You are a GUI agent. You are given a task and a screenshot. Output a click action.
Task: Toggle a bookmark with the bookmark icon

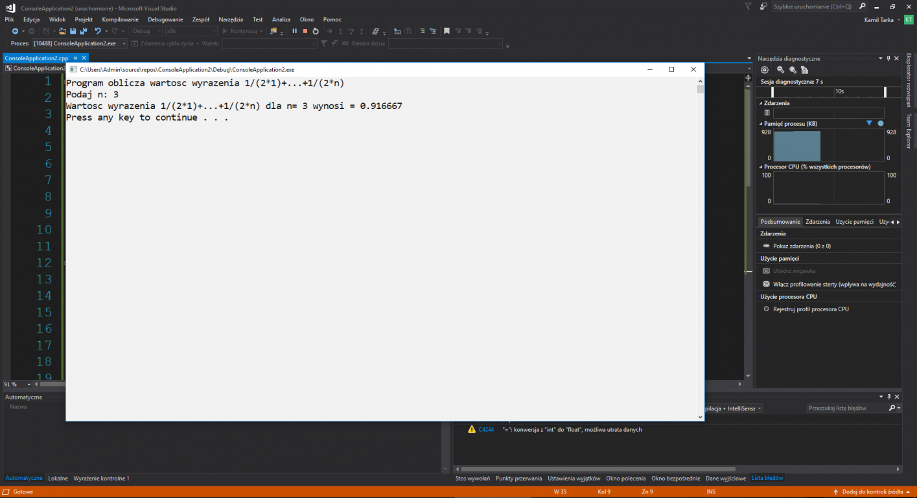(x=447, y=31)
